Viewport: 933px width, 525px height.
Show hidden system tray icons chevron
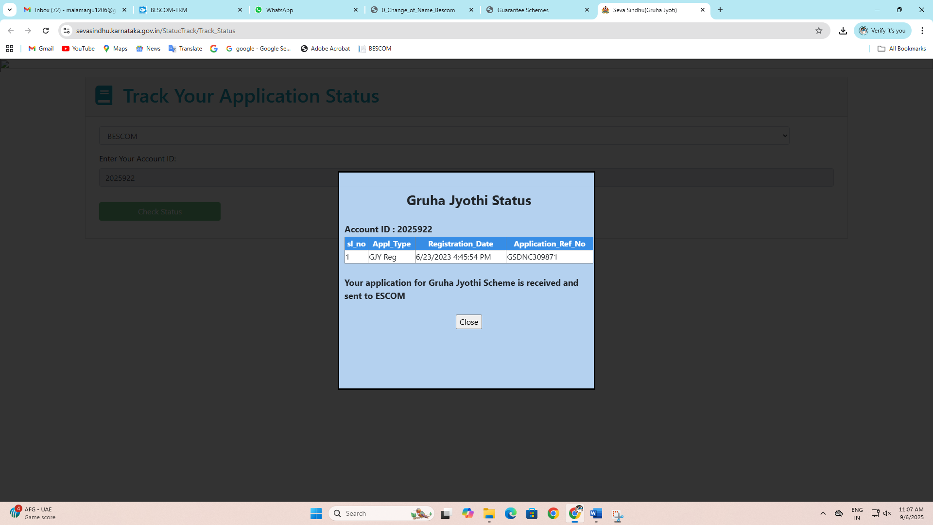click(823, 513)
